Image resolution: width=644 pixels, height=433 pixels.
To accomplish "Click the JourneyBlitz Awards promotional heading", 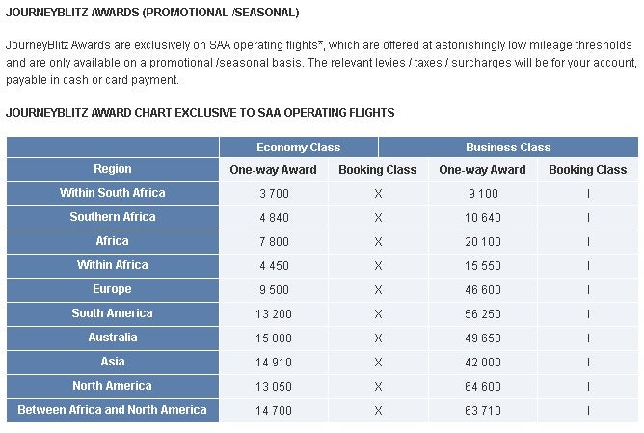I will (x=152, y=13).
